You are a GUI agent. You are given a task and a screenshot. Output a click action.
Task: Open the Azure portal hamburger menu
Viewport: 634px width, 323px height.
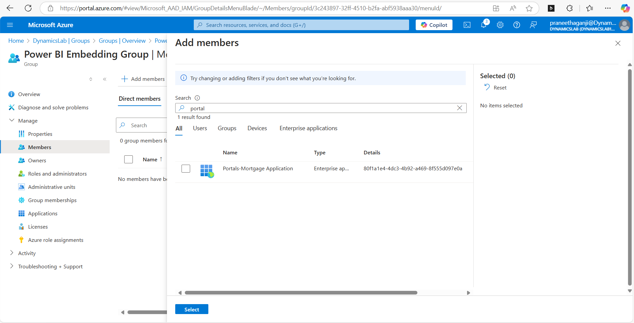[x=10, y=25]
